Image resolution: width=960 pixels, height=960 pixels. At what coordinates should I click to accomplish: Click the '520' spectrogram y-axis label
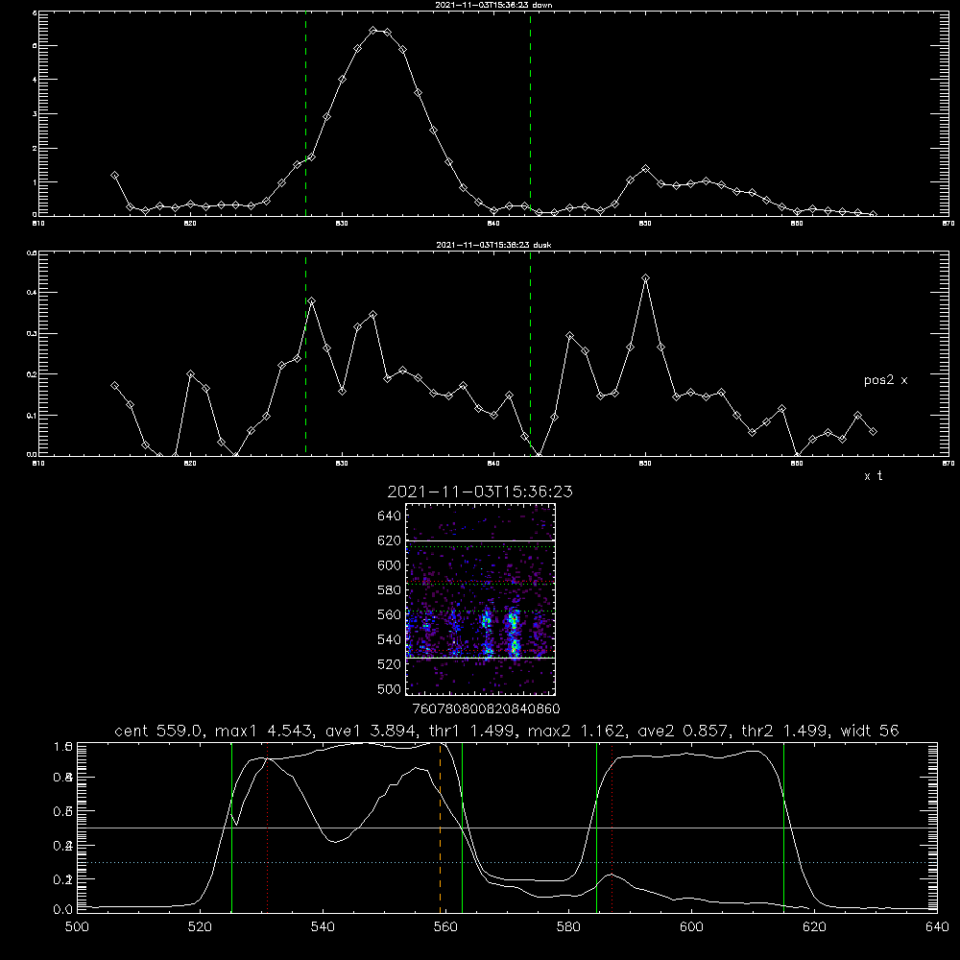(389, 664)
